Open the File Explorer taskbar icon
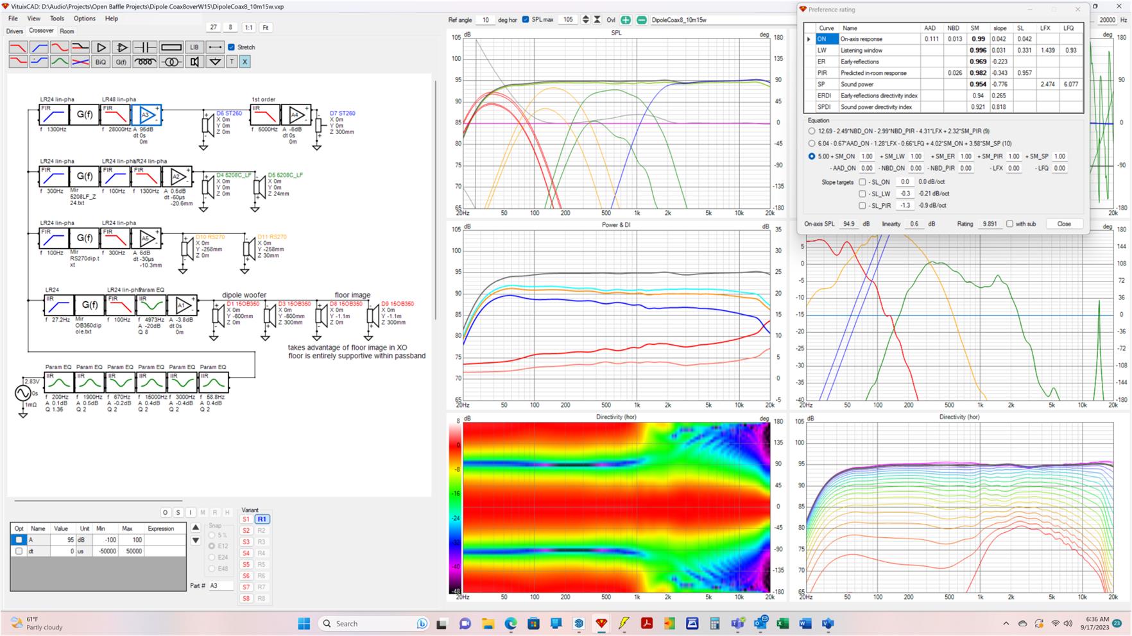 coord(488,623)
